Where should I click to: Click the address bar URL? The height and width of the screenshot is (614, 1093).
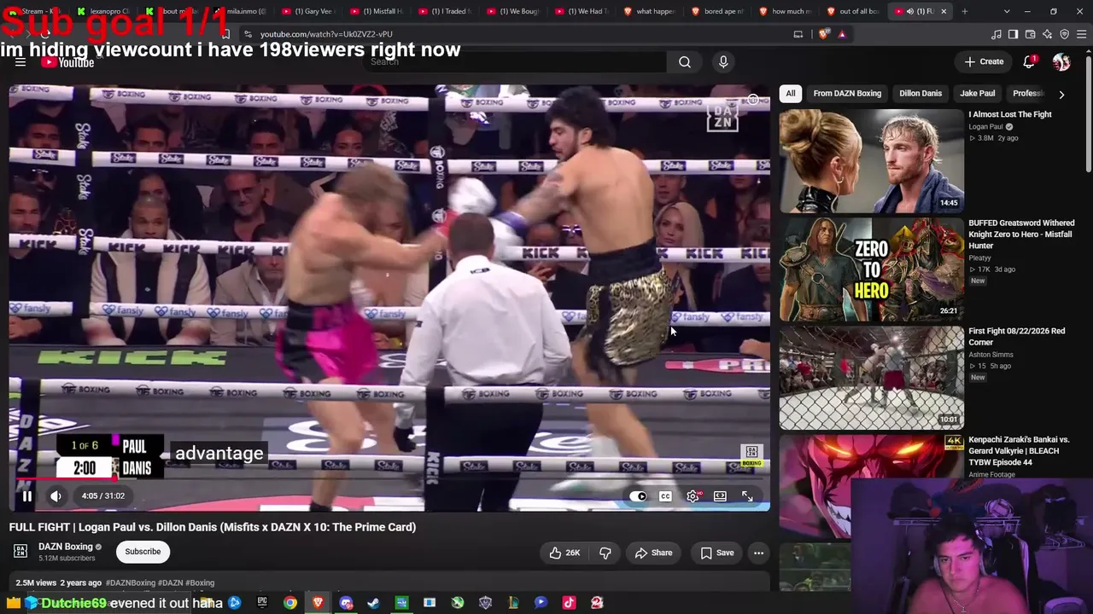coord(326,34)
